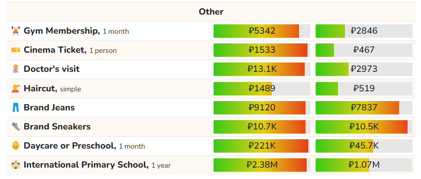Click the Haircut person icon

(15, 88)
